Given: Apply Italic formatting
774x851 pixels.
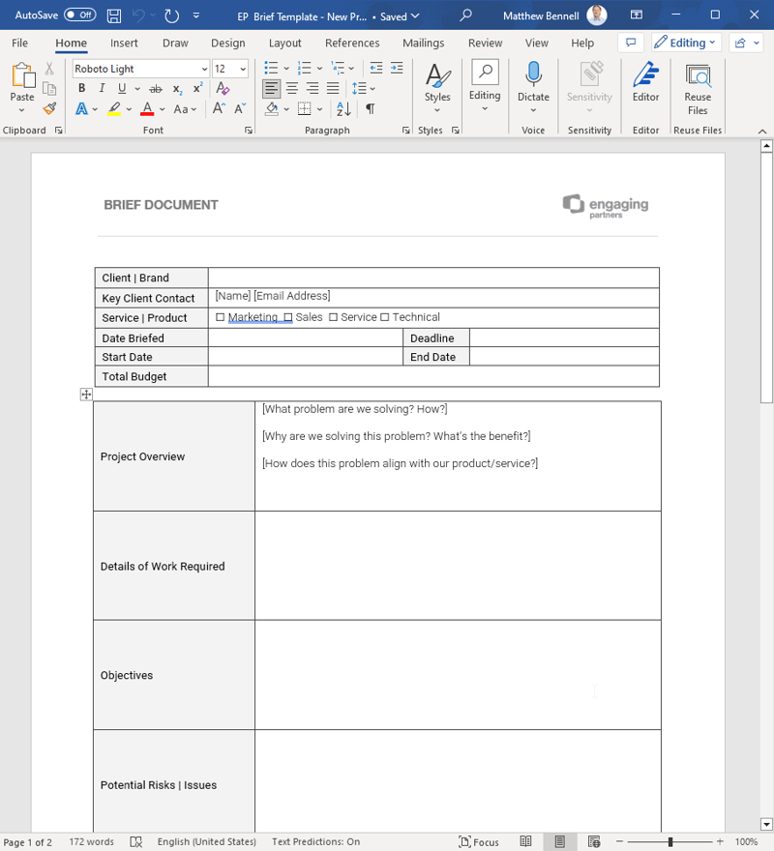Looking at the screenshot, I should click(x=102, y=88).
